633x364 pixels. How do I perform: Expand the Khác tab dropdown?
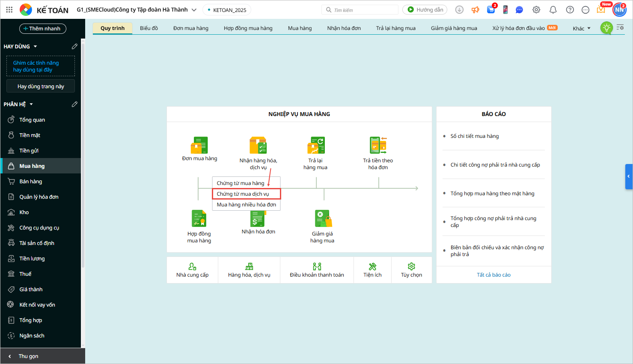click(582, 28)
